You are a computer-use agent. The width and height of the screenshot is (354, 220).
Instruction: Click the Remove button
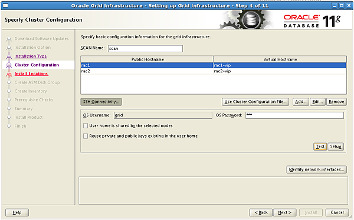pyautogui.click(x=336, y=102)
